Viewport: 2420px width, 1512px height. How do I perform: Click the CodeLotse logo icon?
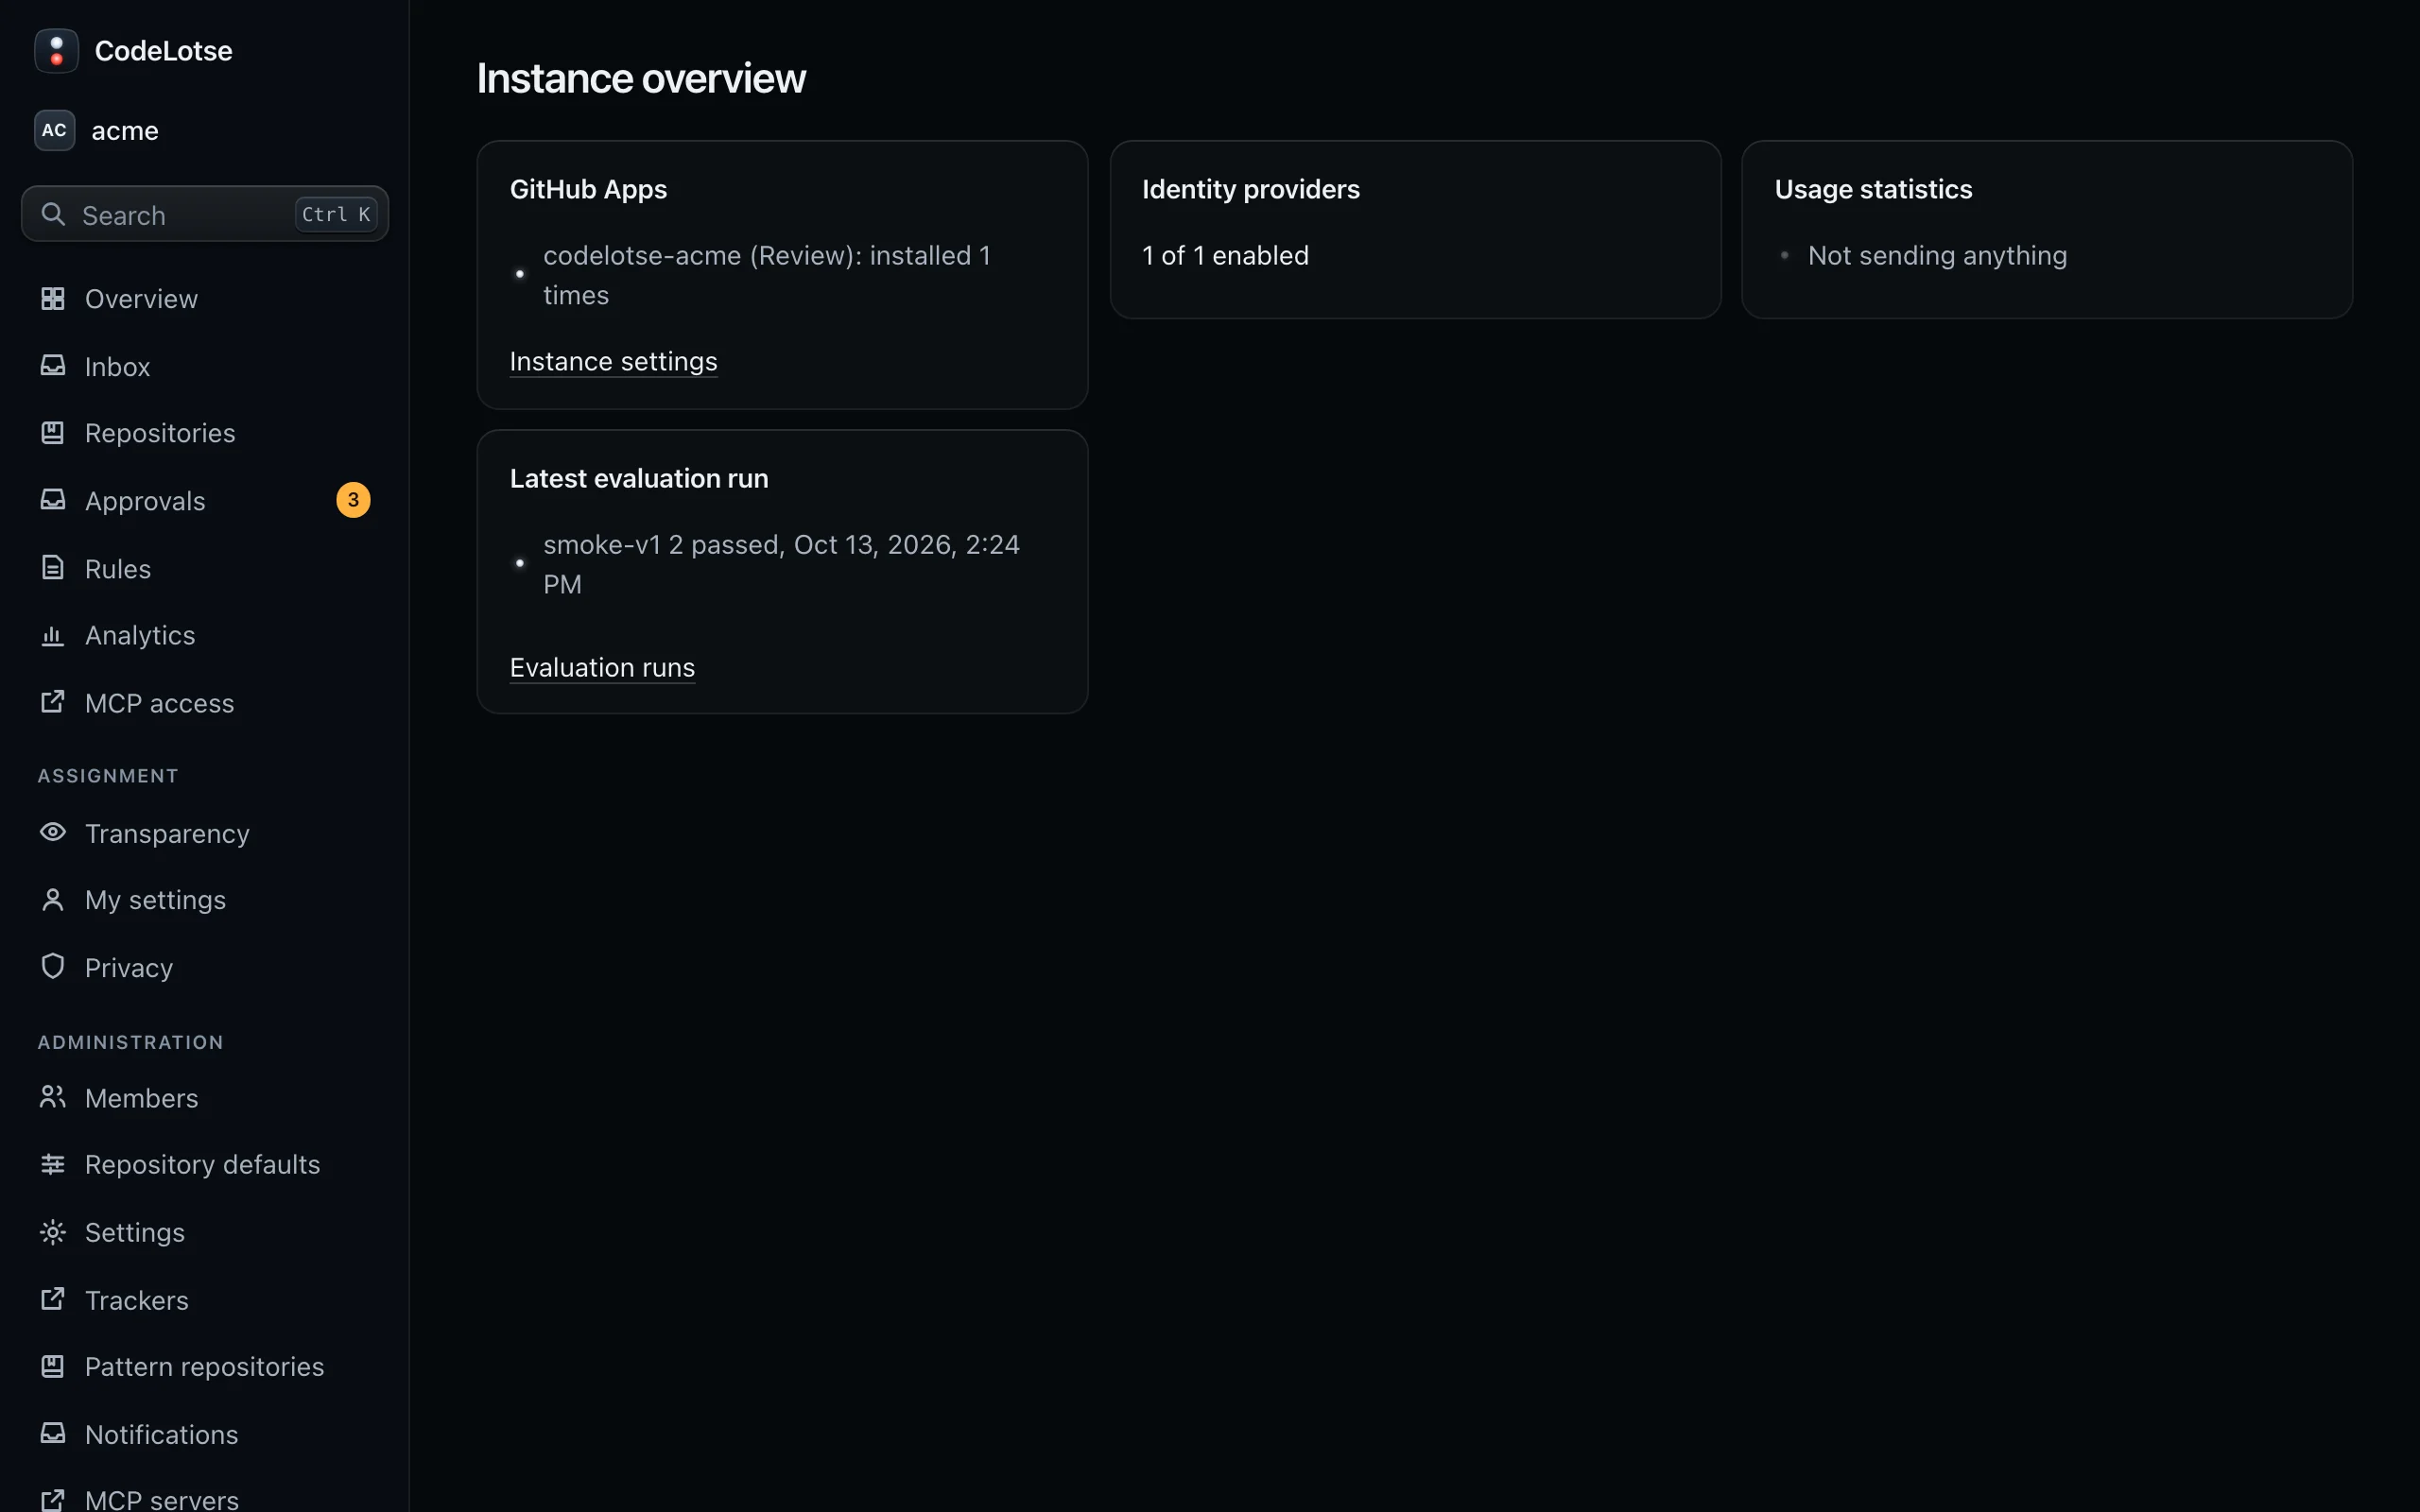coord(56,51)
